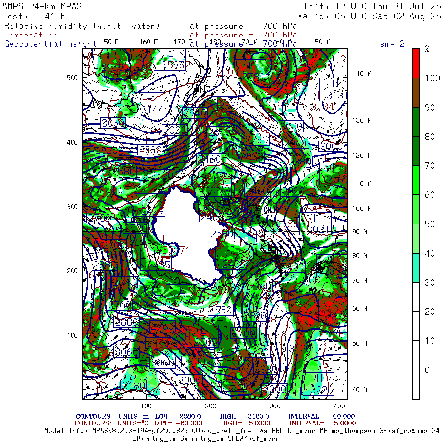
Task: Click the blue 'LOW= 2280.0' contour text
Action: point(178,416)
